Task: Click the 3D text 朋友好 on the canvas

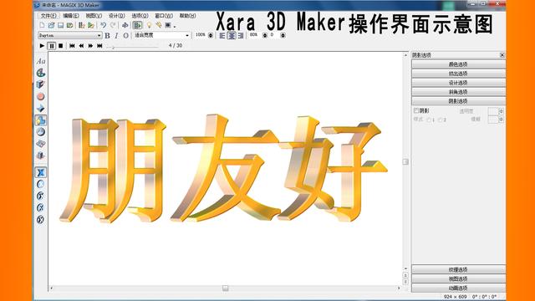Action: pos(223,169)
